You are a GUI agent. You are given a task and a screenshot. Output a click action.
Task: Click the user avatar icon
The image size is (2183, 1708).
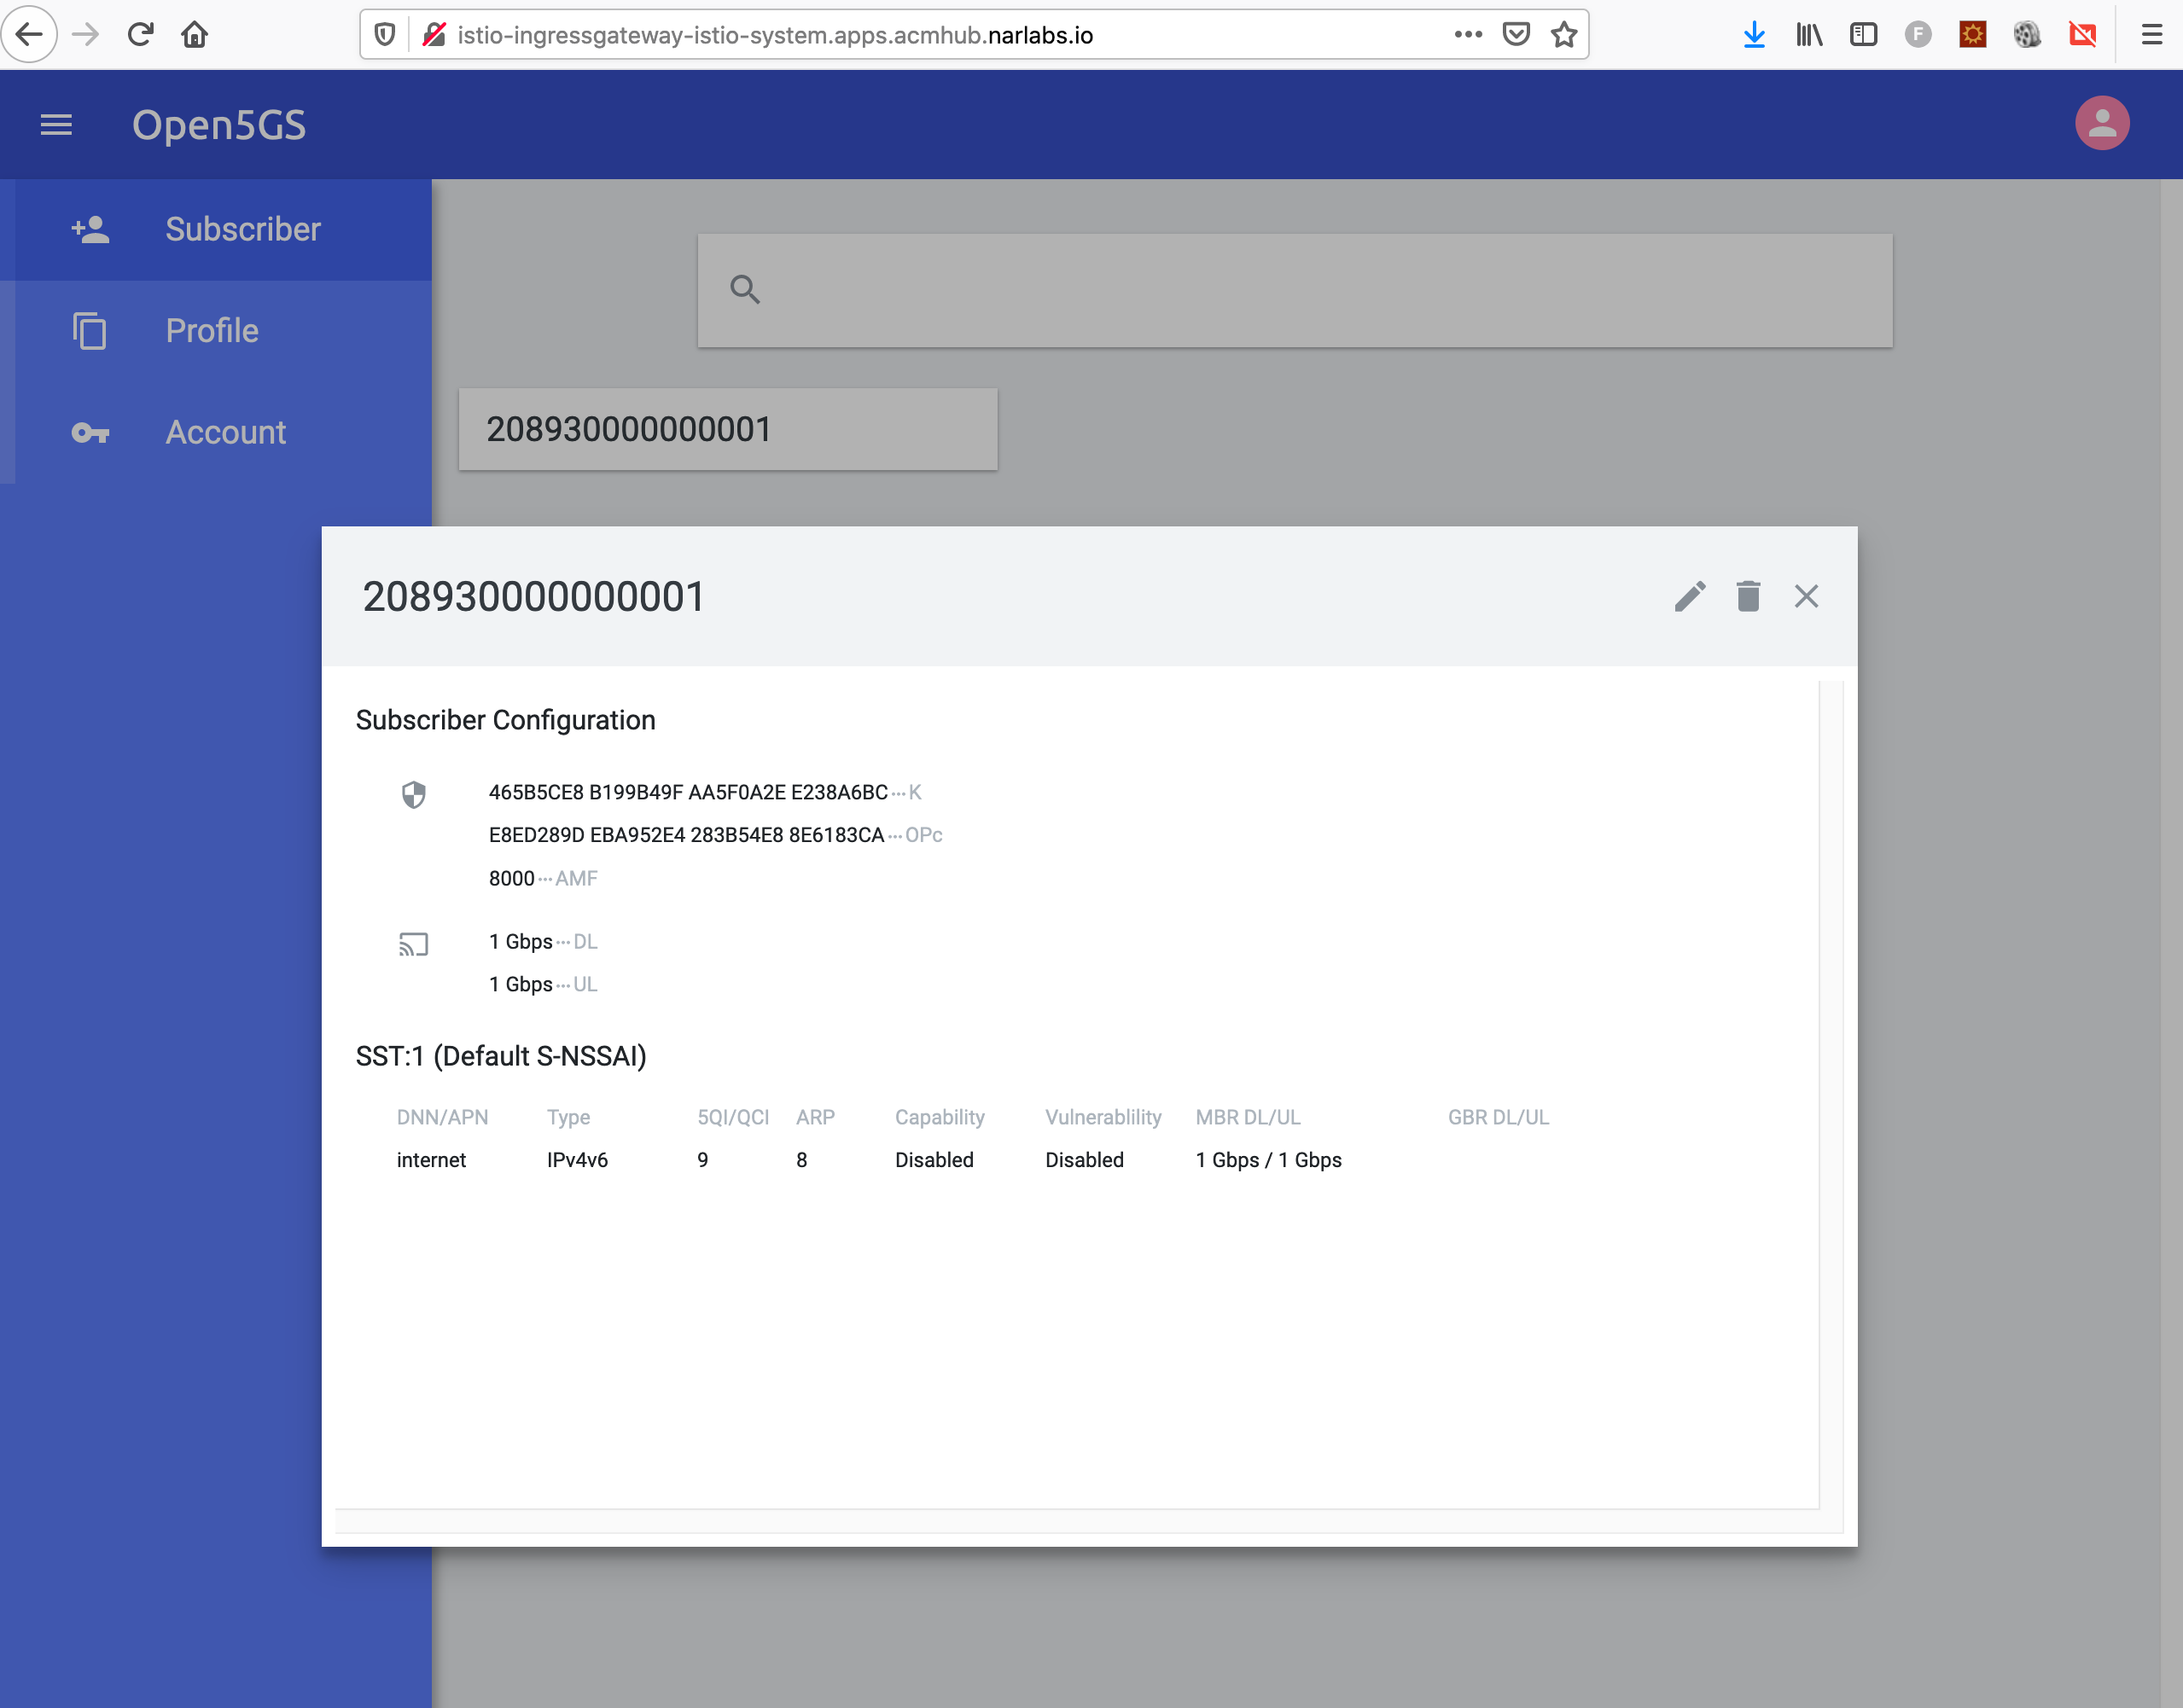click(2101, 123)
